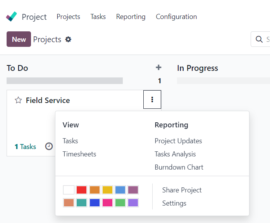The width and height of the screenshot is (270, 223).
Task: Open Project Updates from the dropdown
Action: [178, 141]
